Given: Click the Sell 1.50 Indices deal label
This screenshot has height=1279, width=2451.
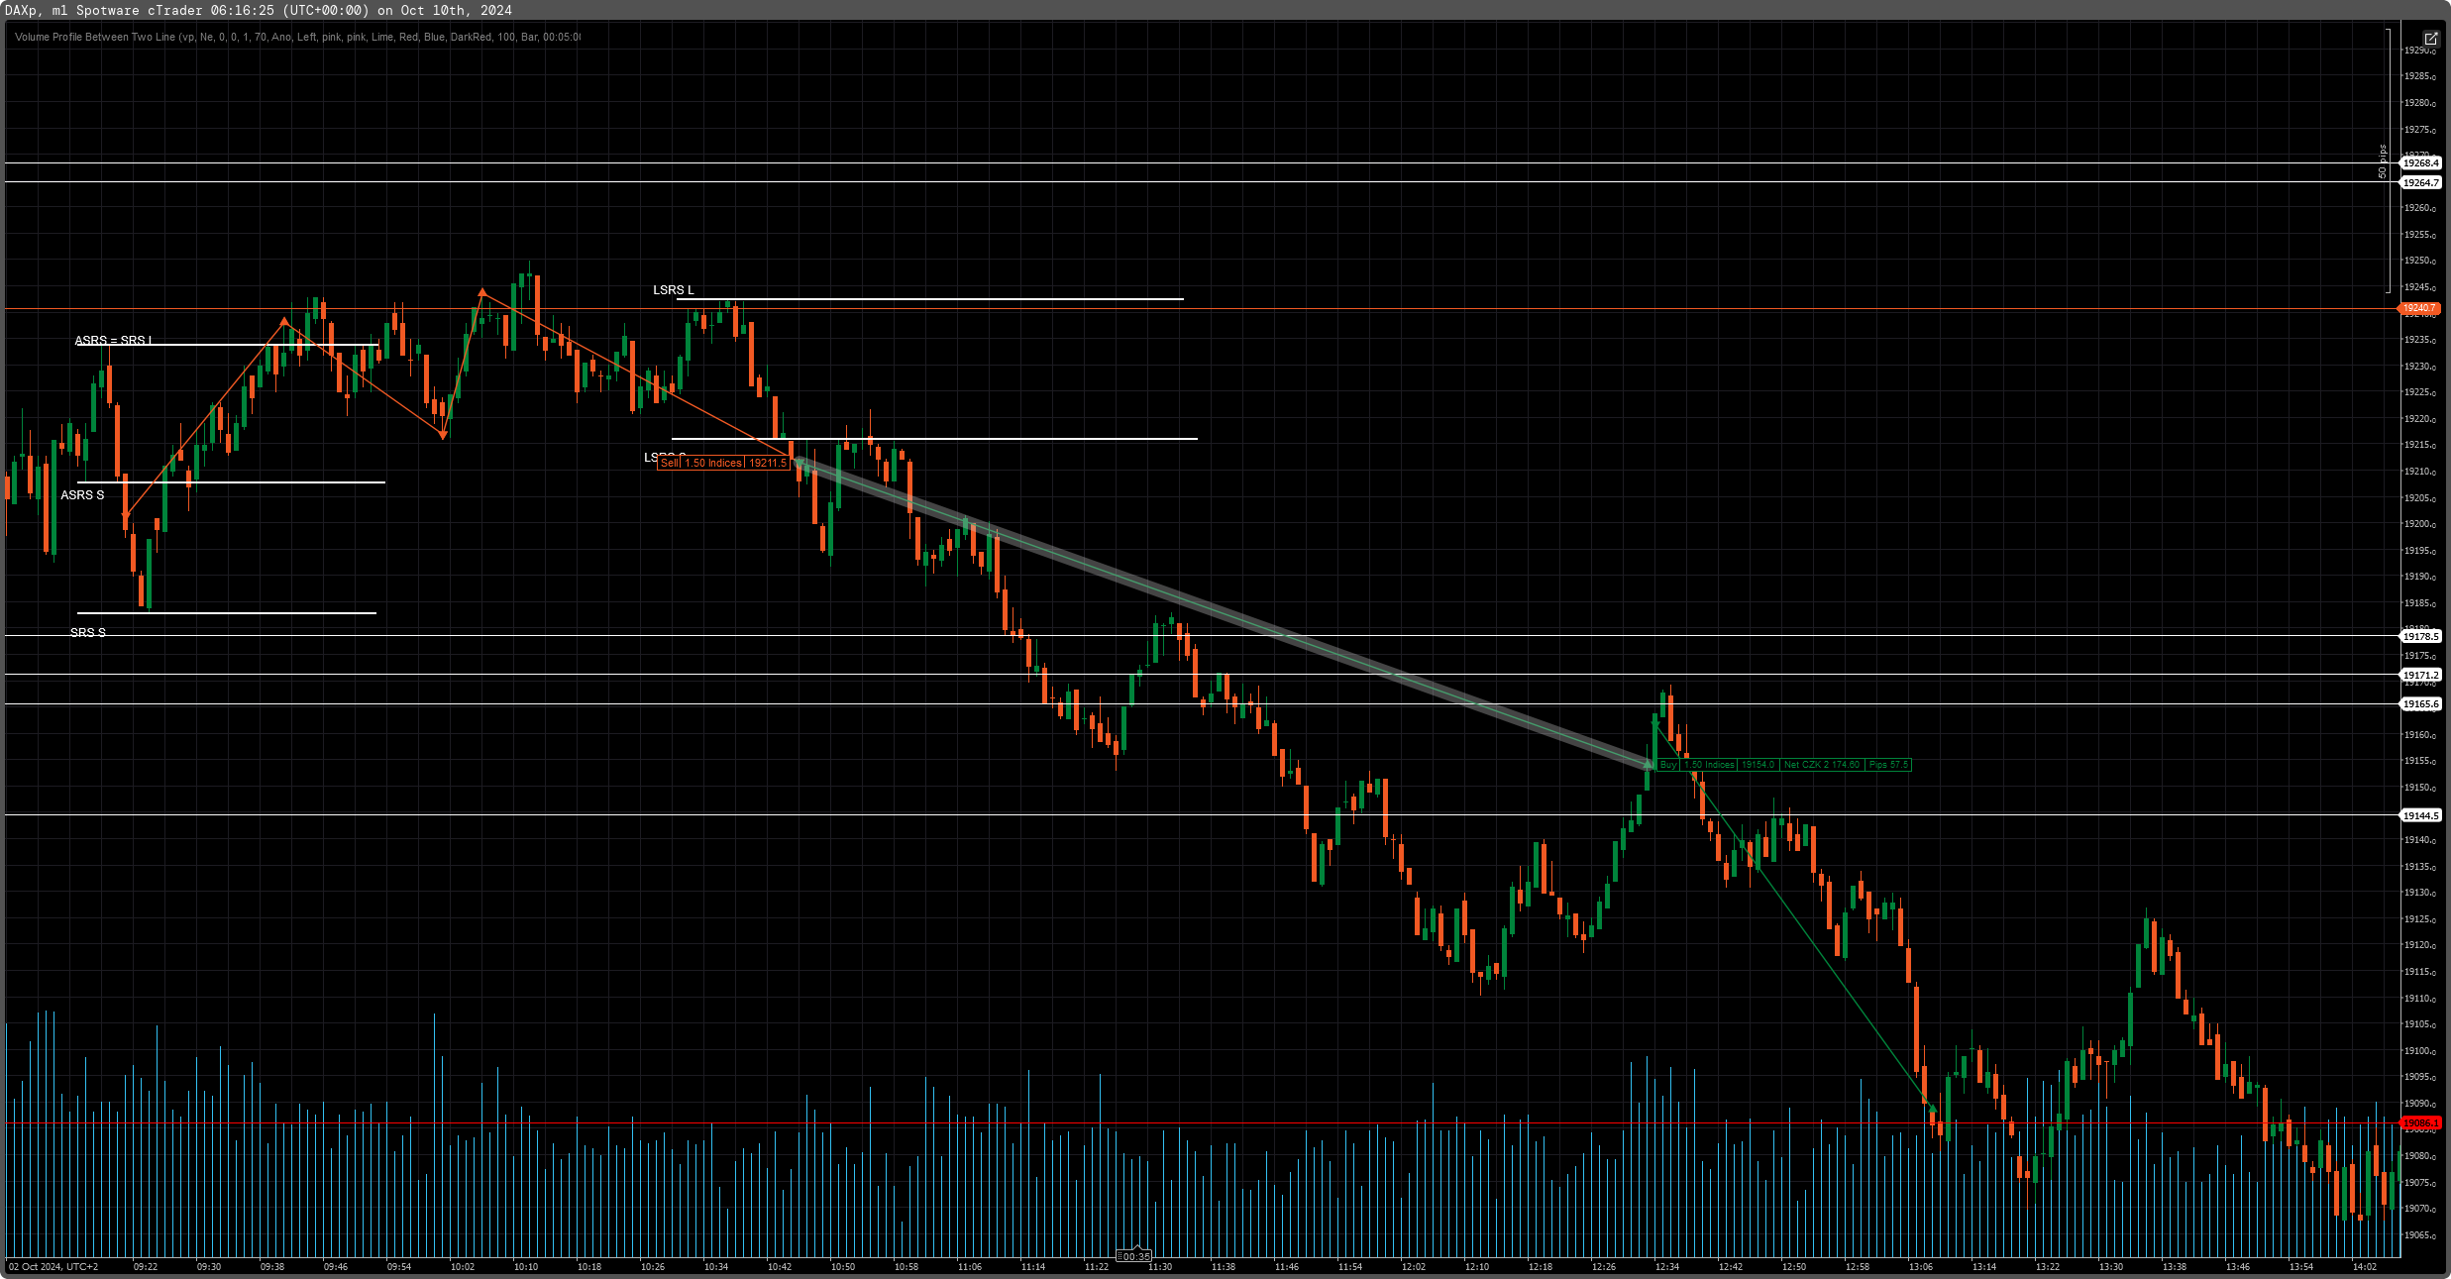Looking at the screenshot, I should click(x=723, y=463).
